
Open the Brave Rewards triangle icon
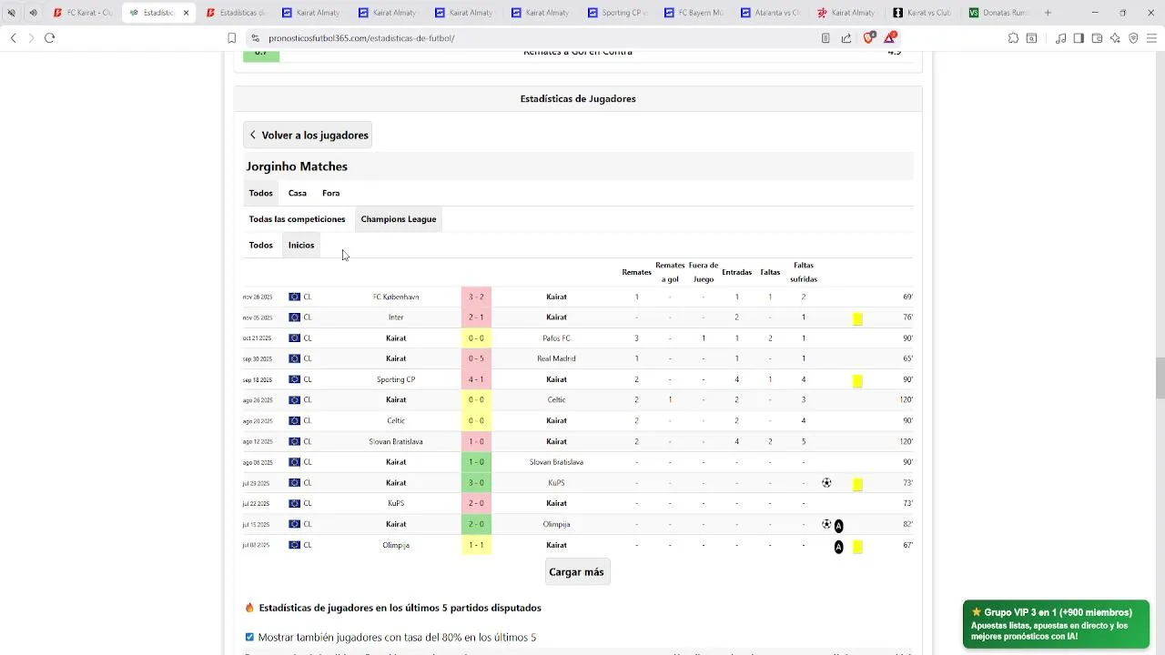[891, 37]
